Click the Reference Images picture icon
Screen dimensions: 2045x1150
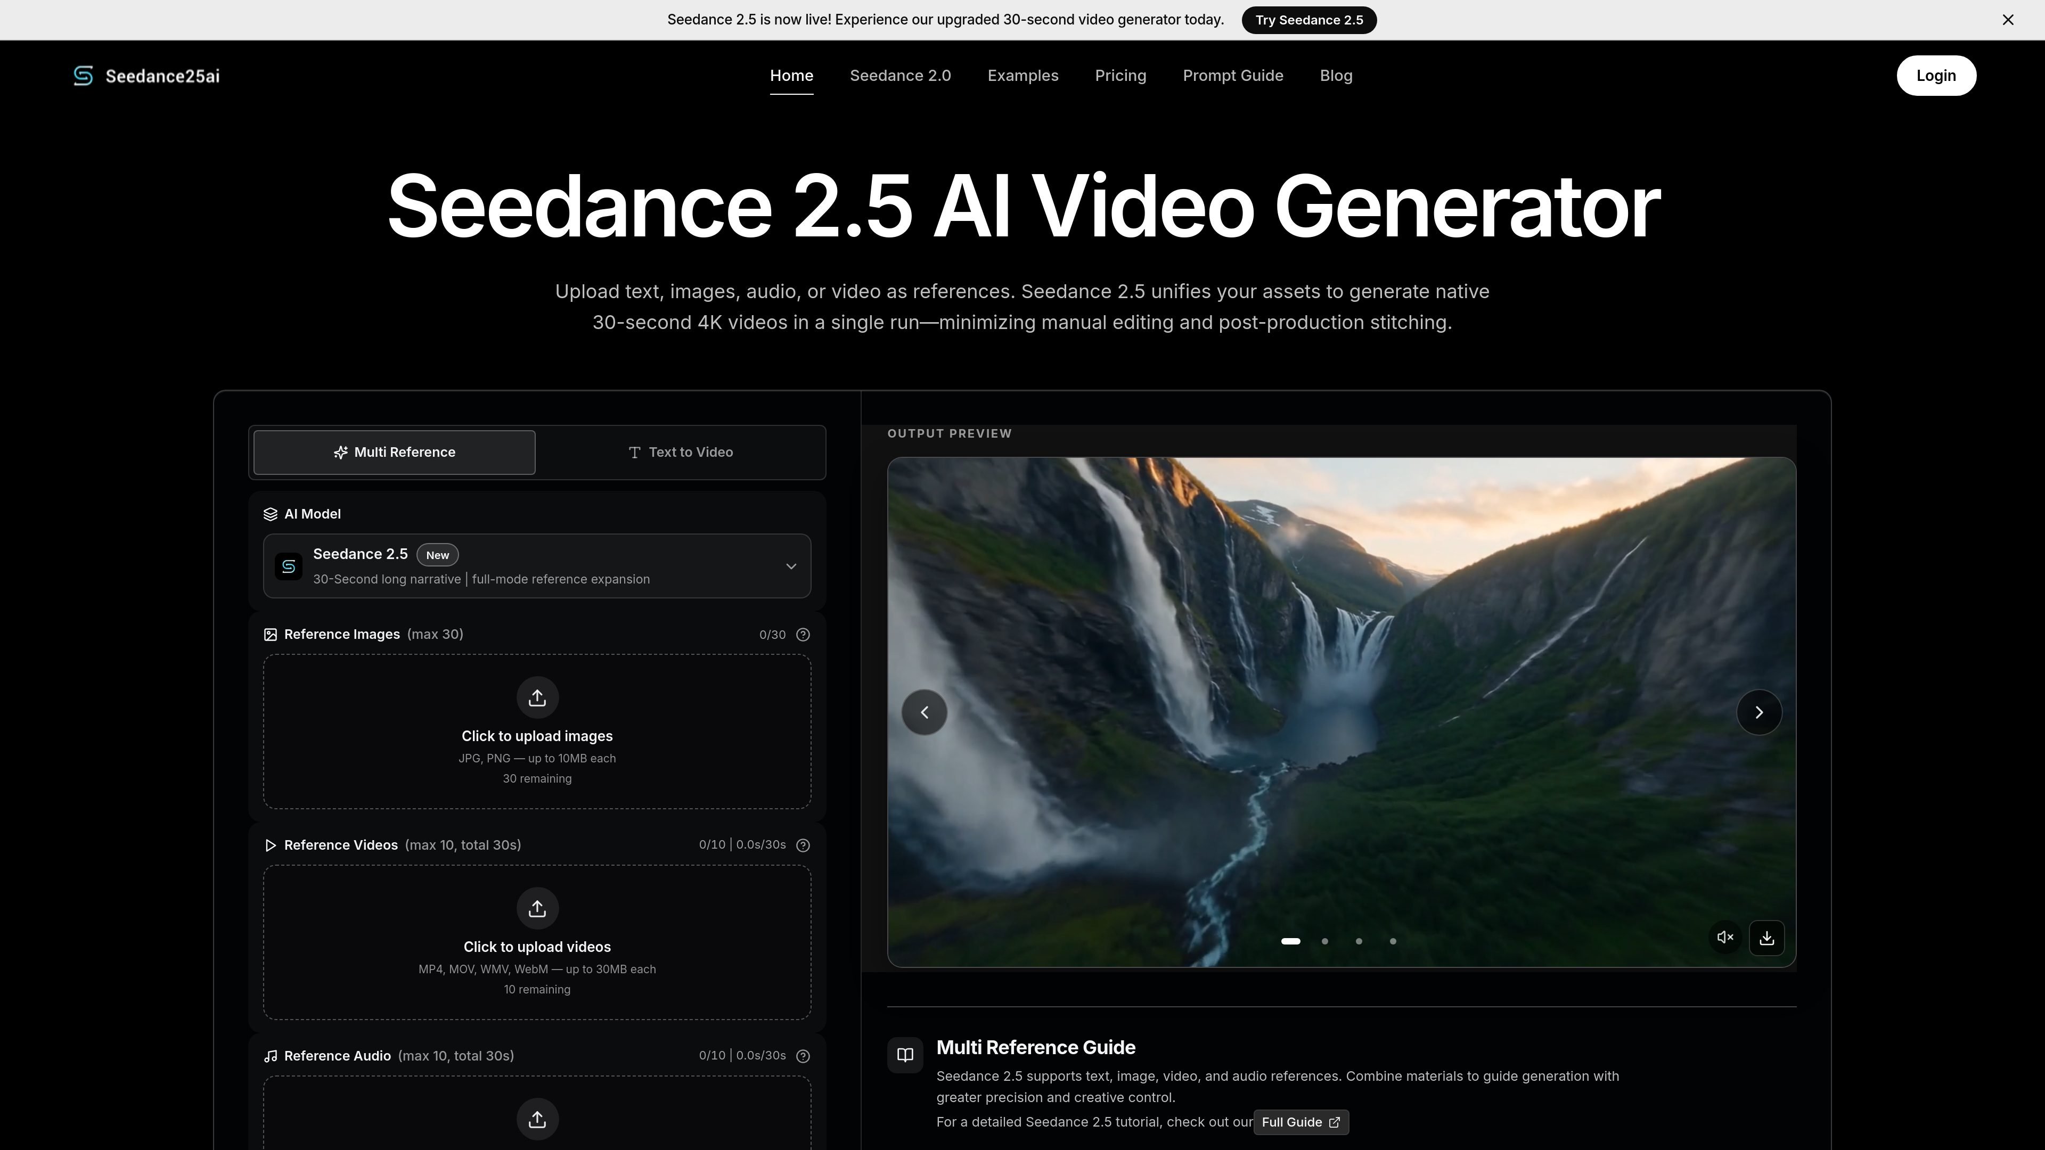tap(270, 634)
